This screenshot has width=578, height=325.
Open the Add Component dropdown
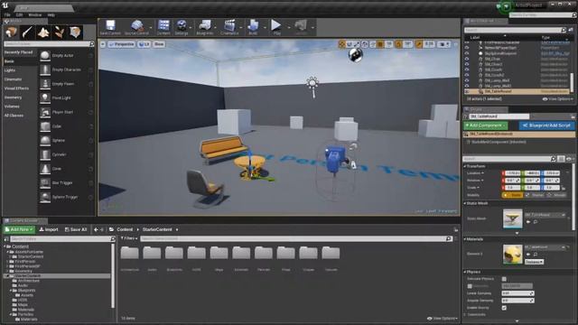tap(486, 125)
